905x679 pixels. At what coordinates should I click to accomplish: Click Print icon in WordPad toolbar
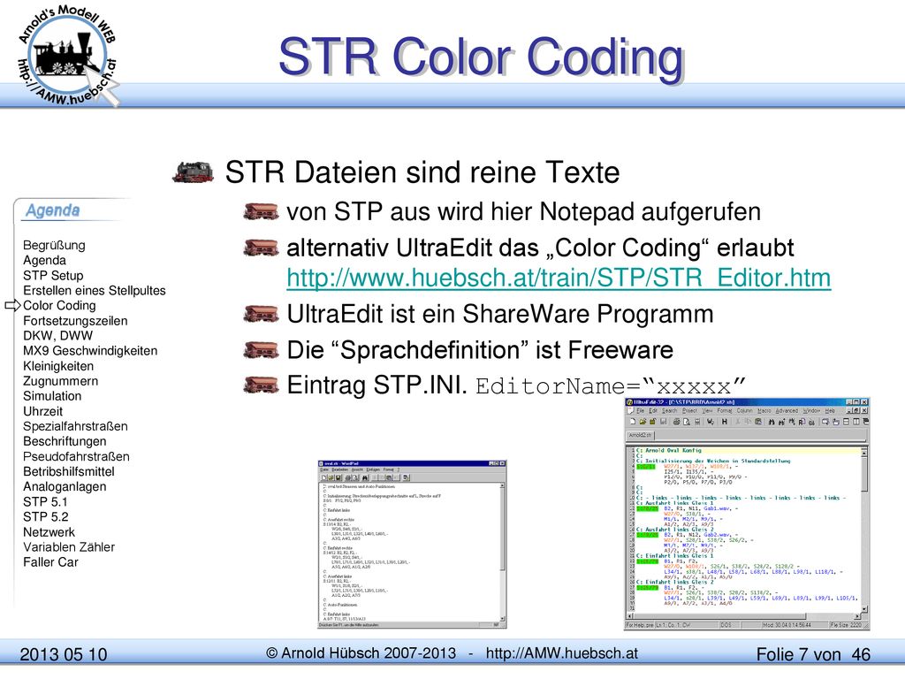pos(348,477)
